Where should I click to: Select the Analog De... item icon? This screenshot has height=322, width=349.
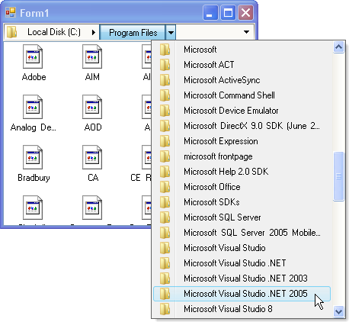click(33, 107)
